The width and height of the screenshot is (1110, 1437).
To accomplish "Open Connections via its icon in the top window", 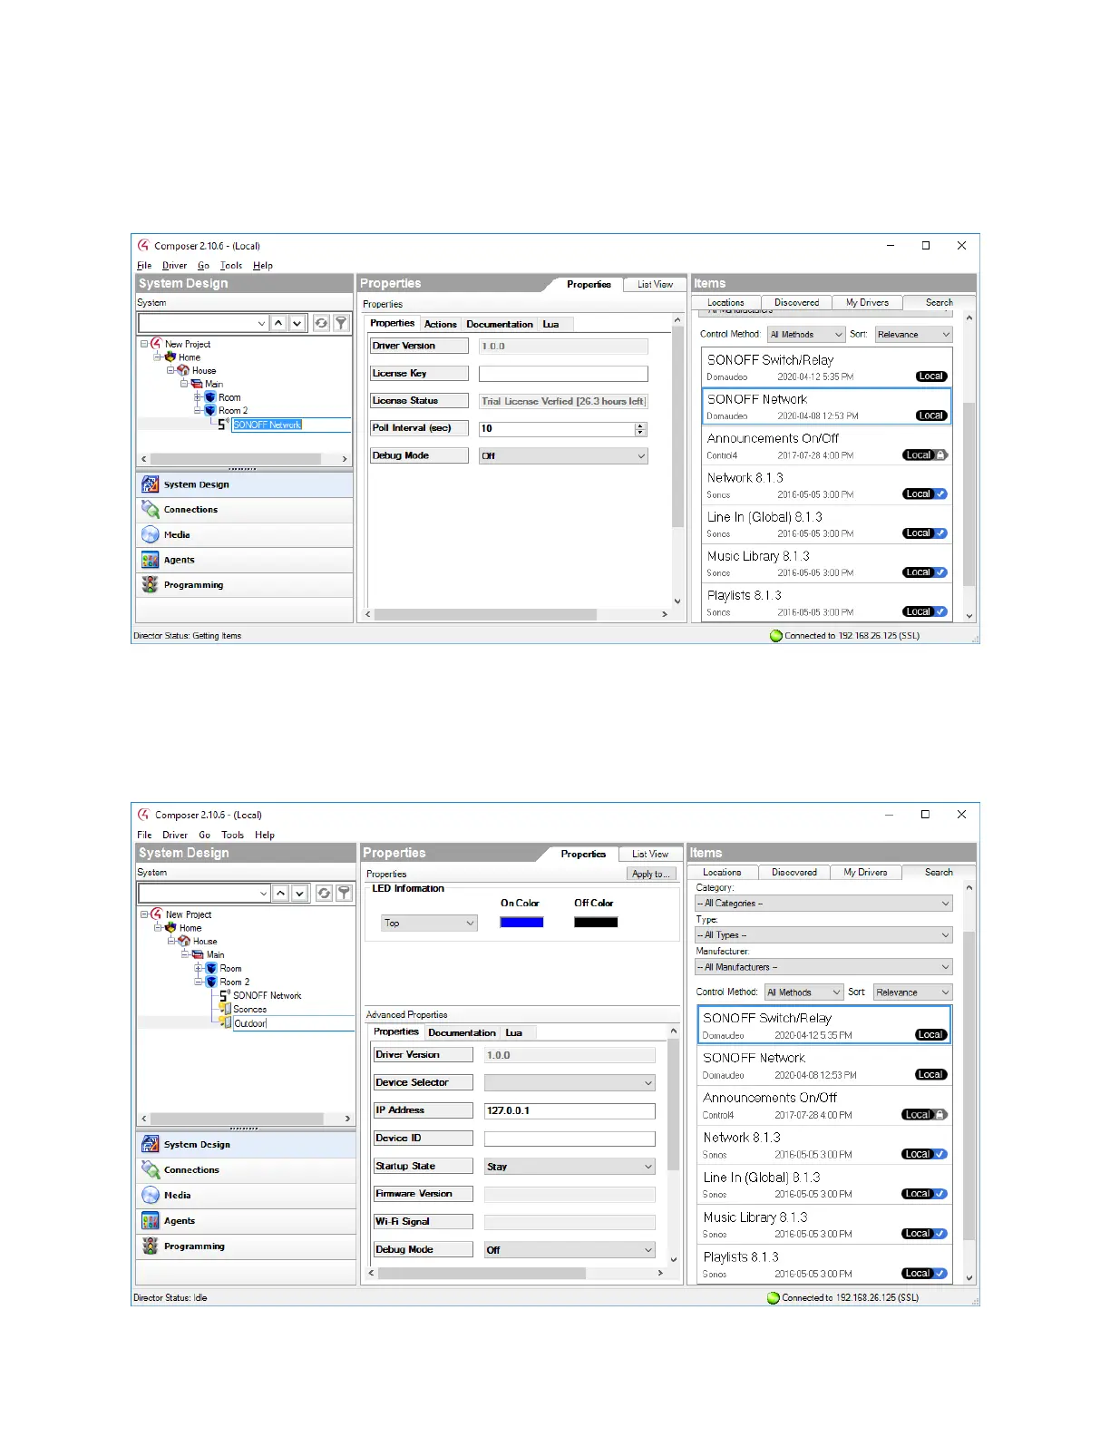I will click(x=151, y=510).
